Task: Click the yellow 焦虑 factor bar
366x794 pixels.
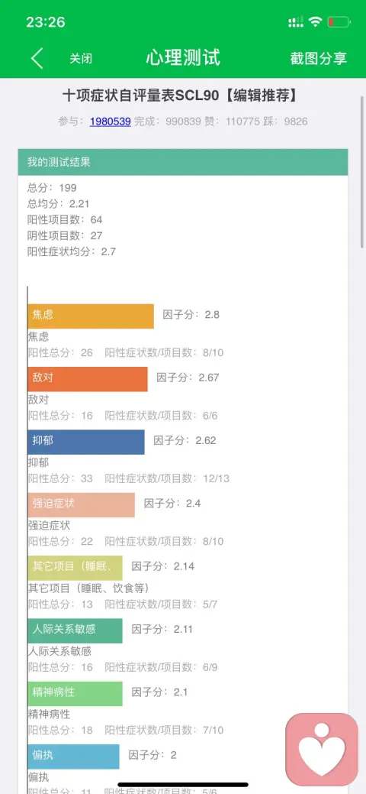Action: [x=91, y=316]
